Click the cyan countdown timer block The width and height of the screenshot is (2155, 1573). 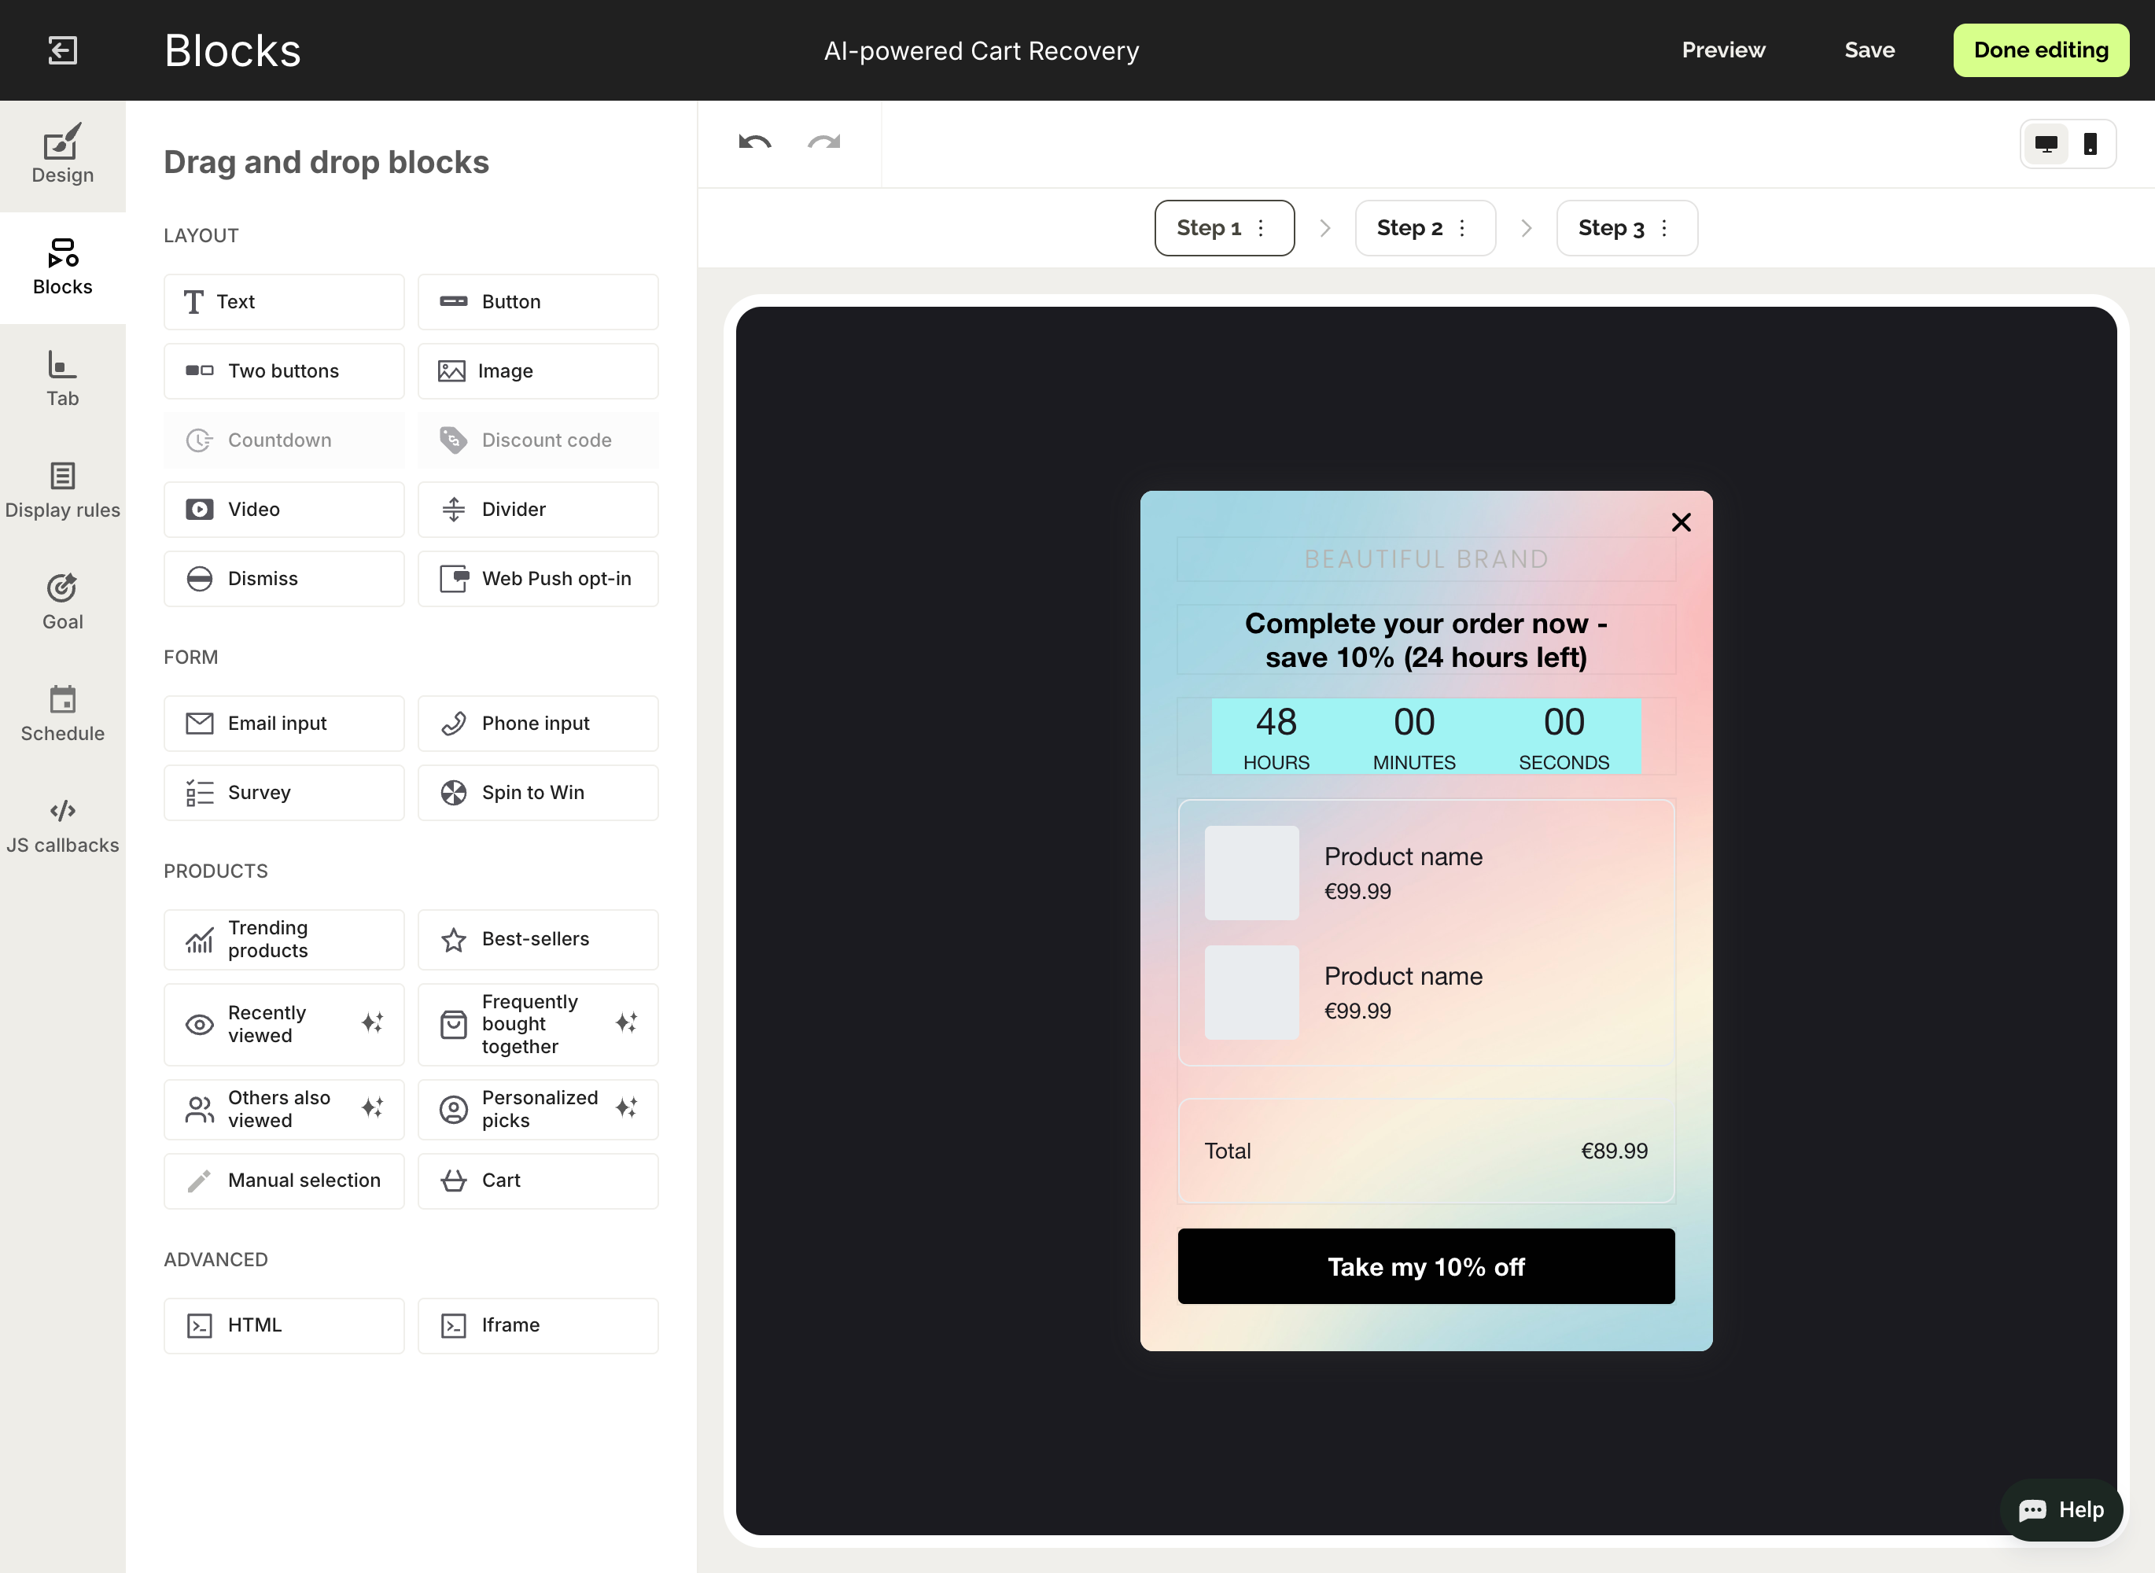[1426, 736]
